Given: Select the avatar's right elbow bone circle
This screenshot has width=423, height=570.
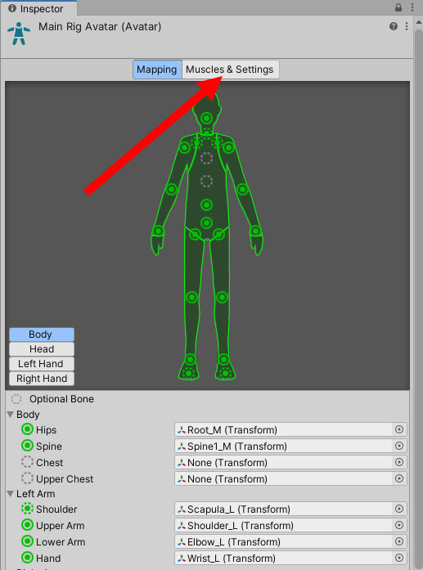Looking at the screenshot, I should [x=171, y=189].
